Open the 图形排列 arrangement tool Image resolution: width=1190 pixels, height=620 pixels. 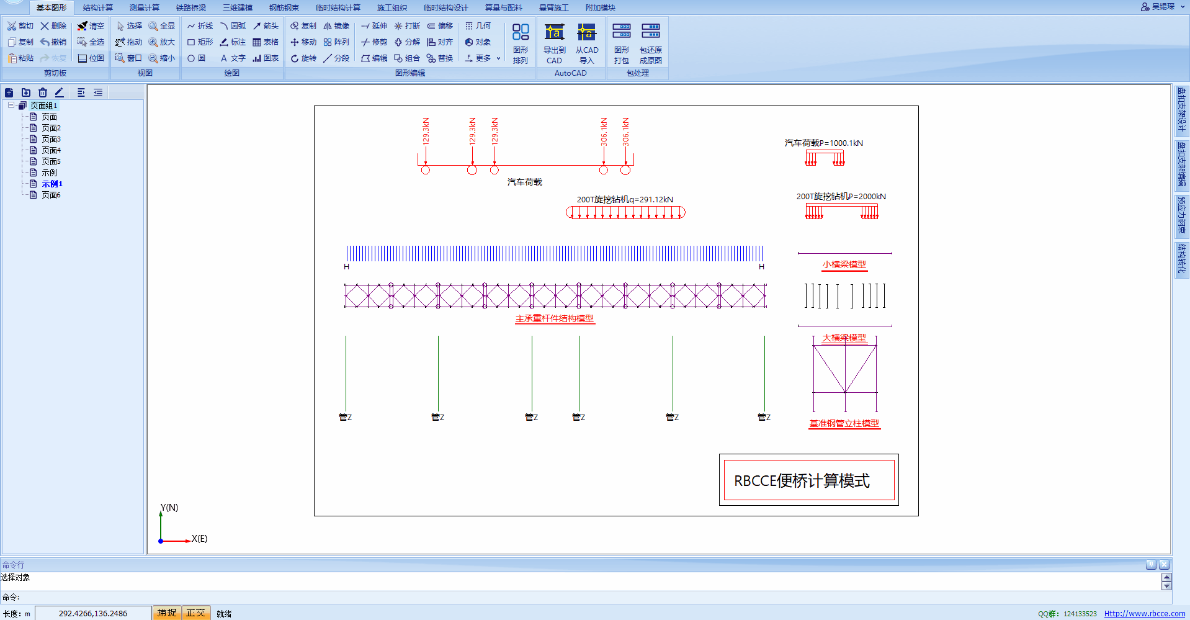pyautogui.click(x=520, y=43)
